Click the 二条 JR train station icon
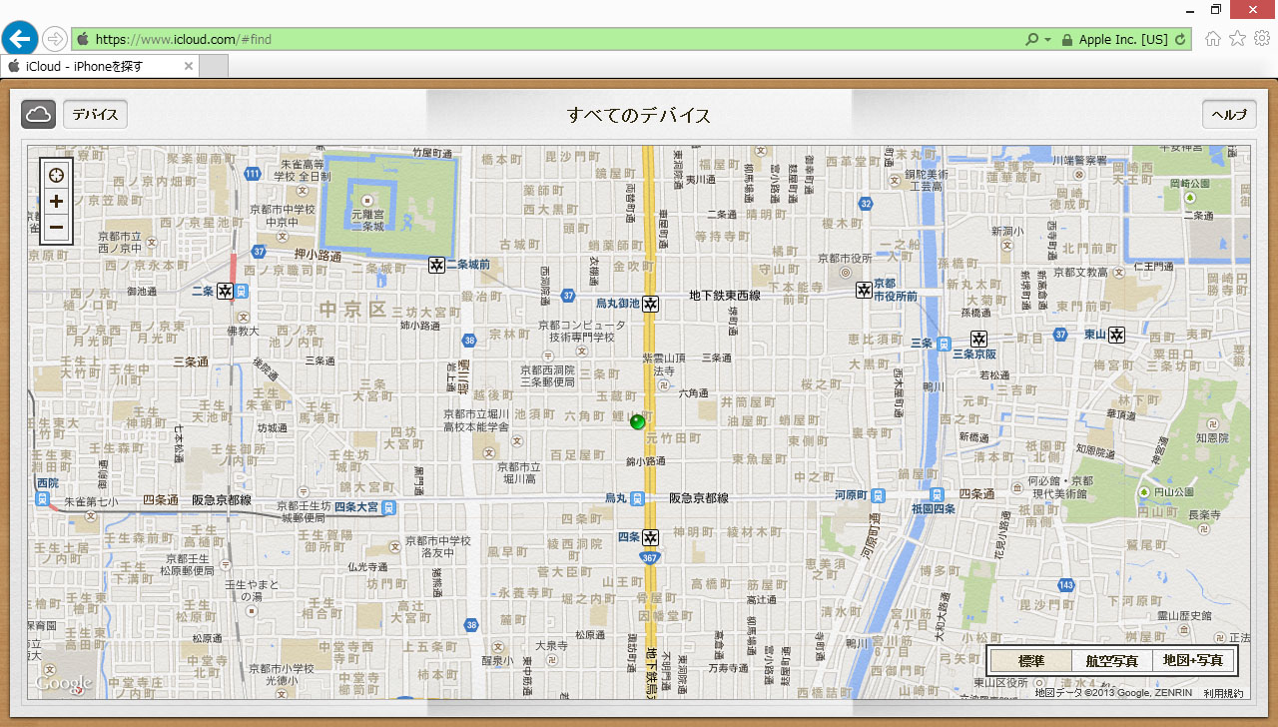The width and height of the screenshot is (1278, 727). [x=243, y=292]
